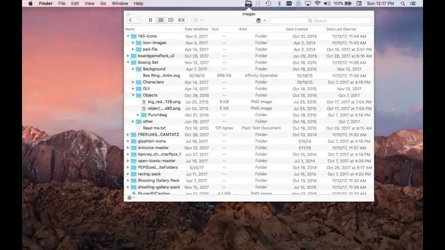
Task: Click the Wi-Fi status icon
Action: (317, 4)
